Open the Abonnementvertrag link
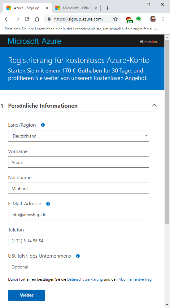Screen dimensions: 170x308 coord(135,279)
